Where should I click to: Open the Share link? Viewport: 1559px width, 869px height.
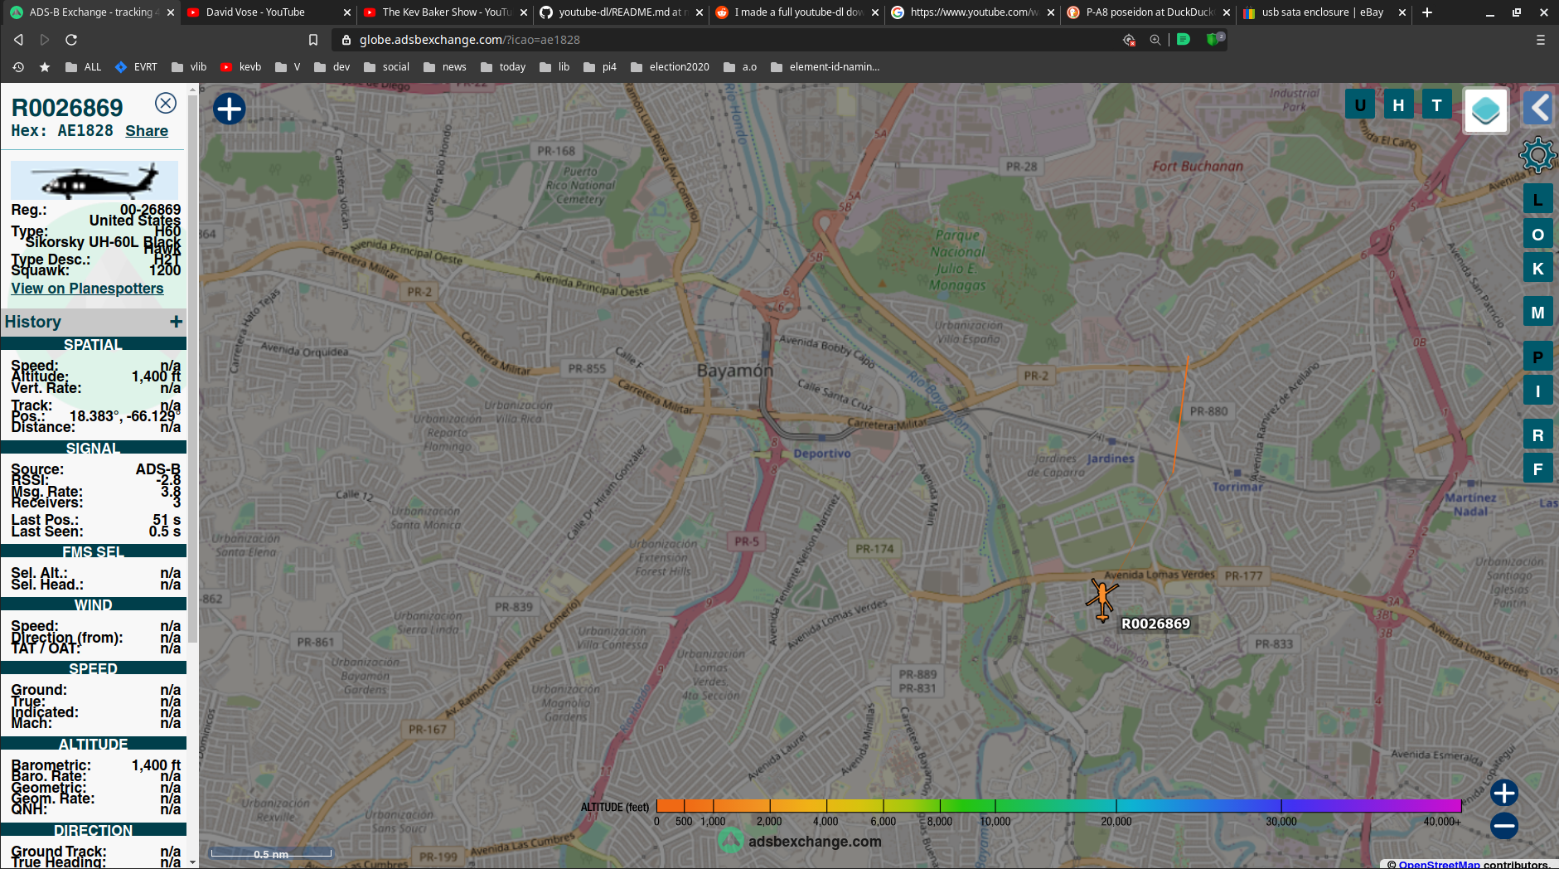pos(147,131)
